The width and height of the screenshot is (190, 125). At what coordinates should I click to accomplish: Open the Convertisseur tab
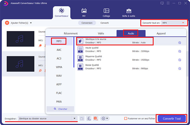tap(61, 13)
